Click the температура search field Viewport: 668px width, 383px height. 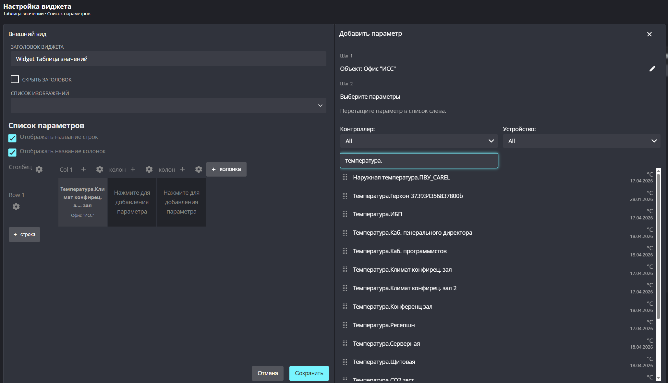click(419, 161)
